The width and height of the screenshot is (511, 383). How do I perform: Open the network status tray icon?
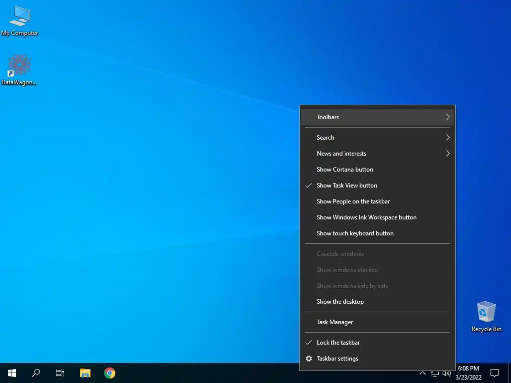click(435, 373)
